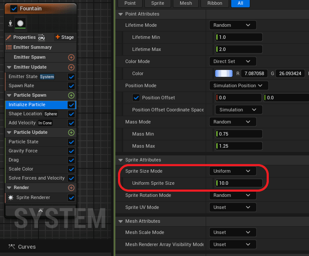Toggle the Particle State checkbox
Screen dimensions: 309x256
(x=71, y=142)
